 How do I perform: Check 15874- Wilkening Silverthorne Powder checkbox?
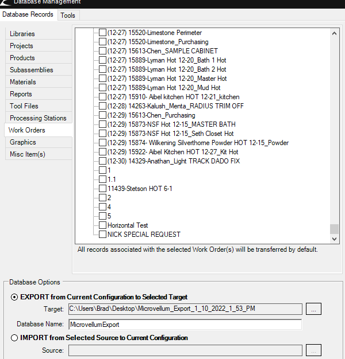102,142
